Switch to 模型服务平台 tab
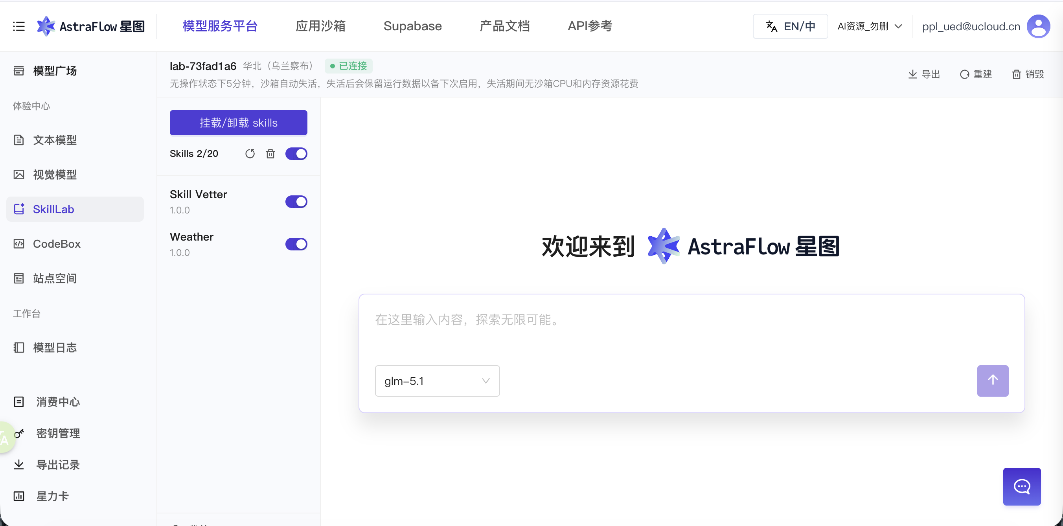 pos(220,26)
